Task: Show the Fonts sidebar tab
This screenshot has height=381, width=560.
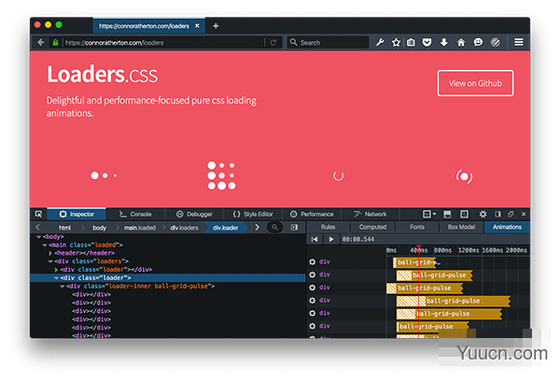Action: (417, 227)
